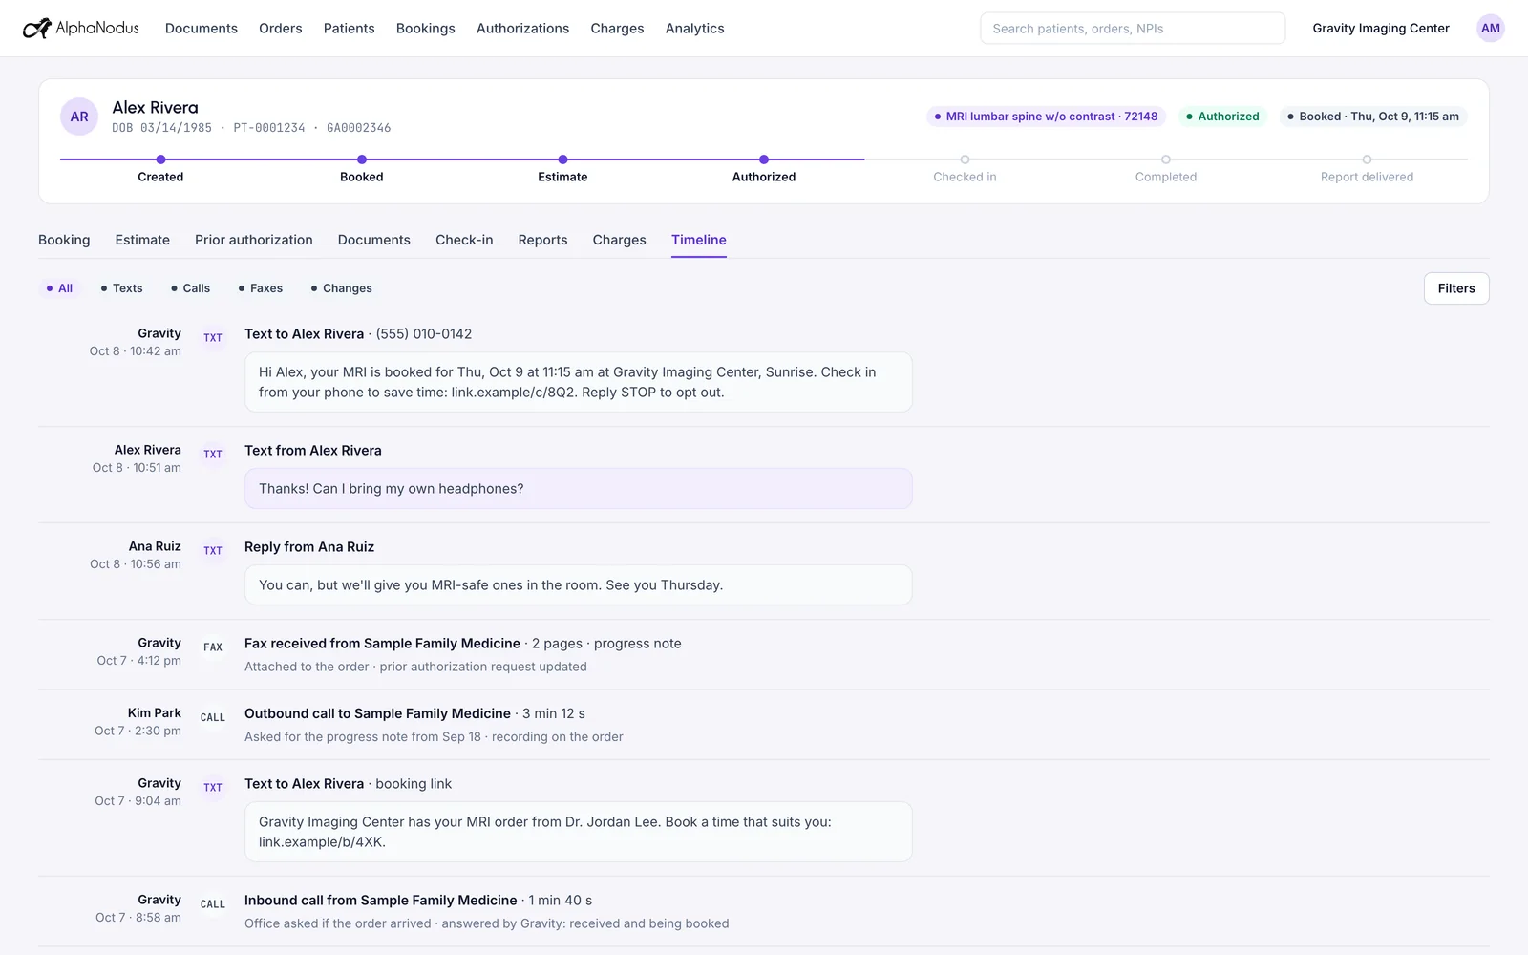Image resolution: width=1528 pixels, height=955 pixels.
Task: Click the AR patient avatar
Action: [79, 117]
